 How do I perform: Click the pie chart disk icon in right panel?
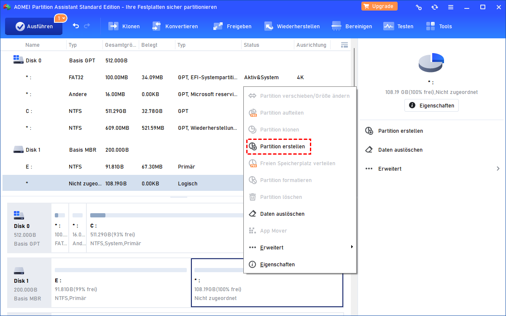pos(431,62)
